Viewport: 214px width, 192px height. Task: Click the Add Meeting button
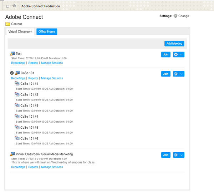coord(174,44)
